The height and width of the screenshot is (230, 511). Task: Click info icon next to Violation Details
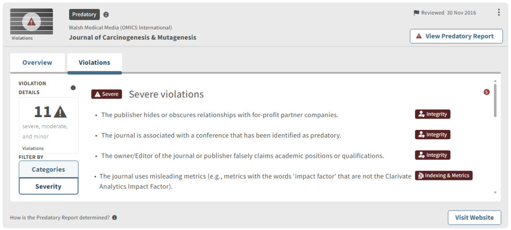(x=73, y=87)
